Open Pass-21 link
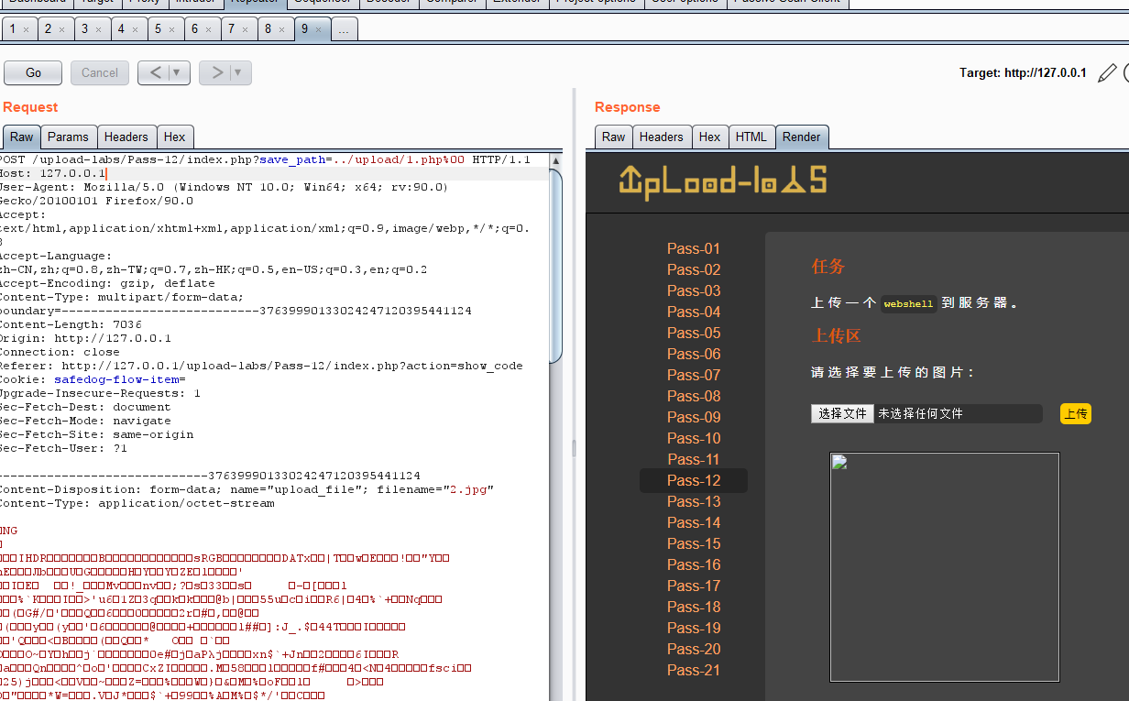The image size is (1129, 701). click(694, 670)
